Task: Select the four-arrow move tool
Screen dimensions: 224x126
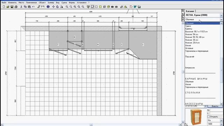Action: tap(54, 7)
